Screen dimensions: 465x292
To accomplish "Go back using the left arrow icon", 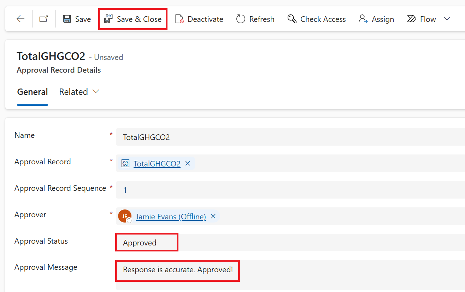I will coord(20,19).
